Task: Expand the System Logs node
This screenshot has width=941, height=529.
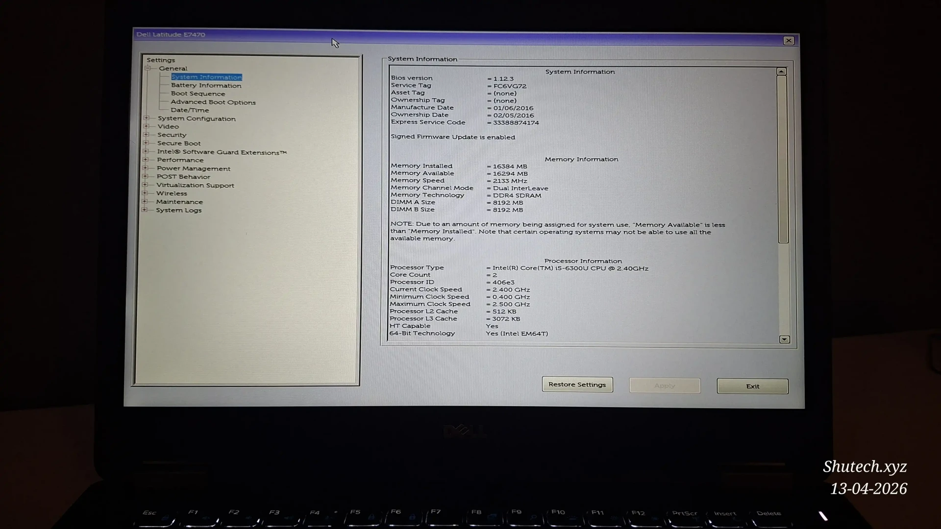Action: click(145, 210)
